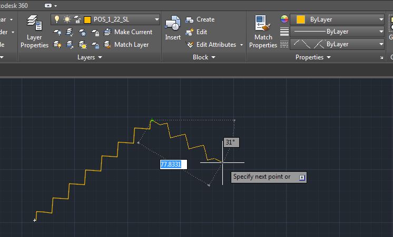
Task: Open the ByLayer linetype dropdown
Action: pos(381,44)
